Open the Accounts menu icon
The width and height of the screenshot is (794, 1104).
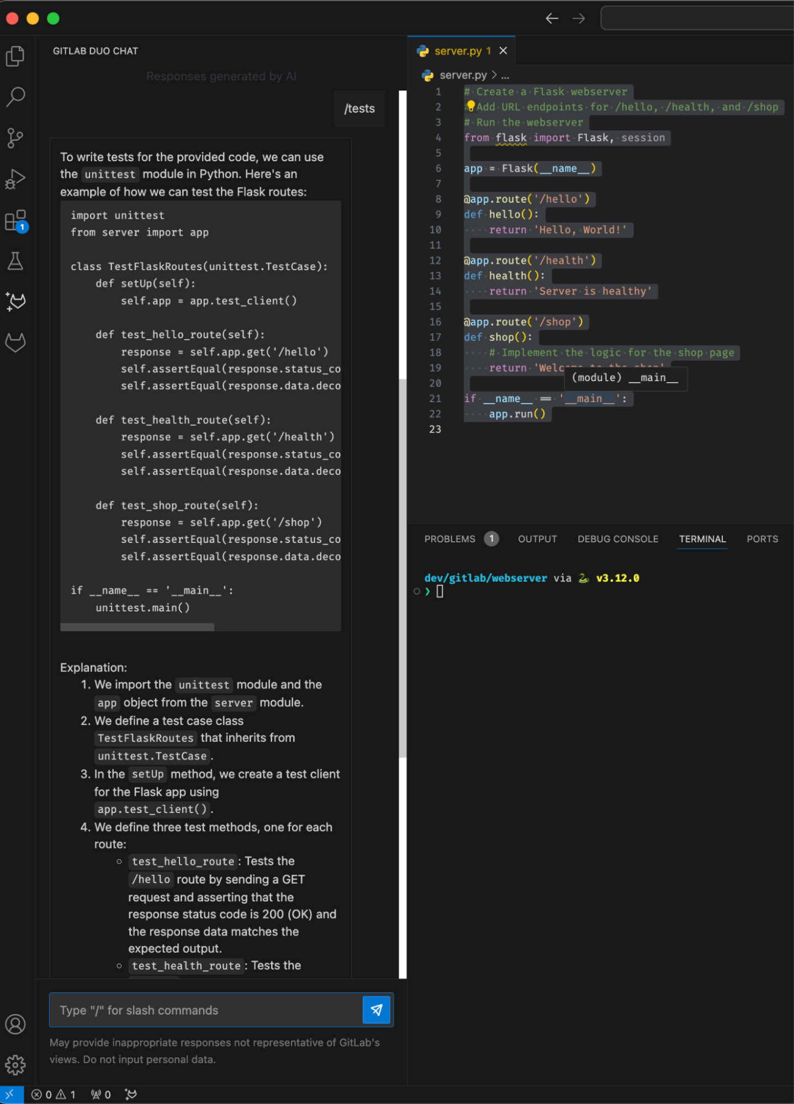(x=15, y=1024)
